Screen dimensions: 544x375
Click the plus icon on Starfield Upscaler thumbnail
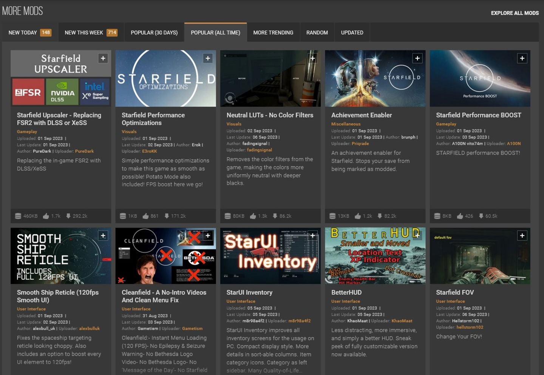103,58
